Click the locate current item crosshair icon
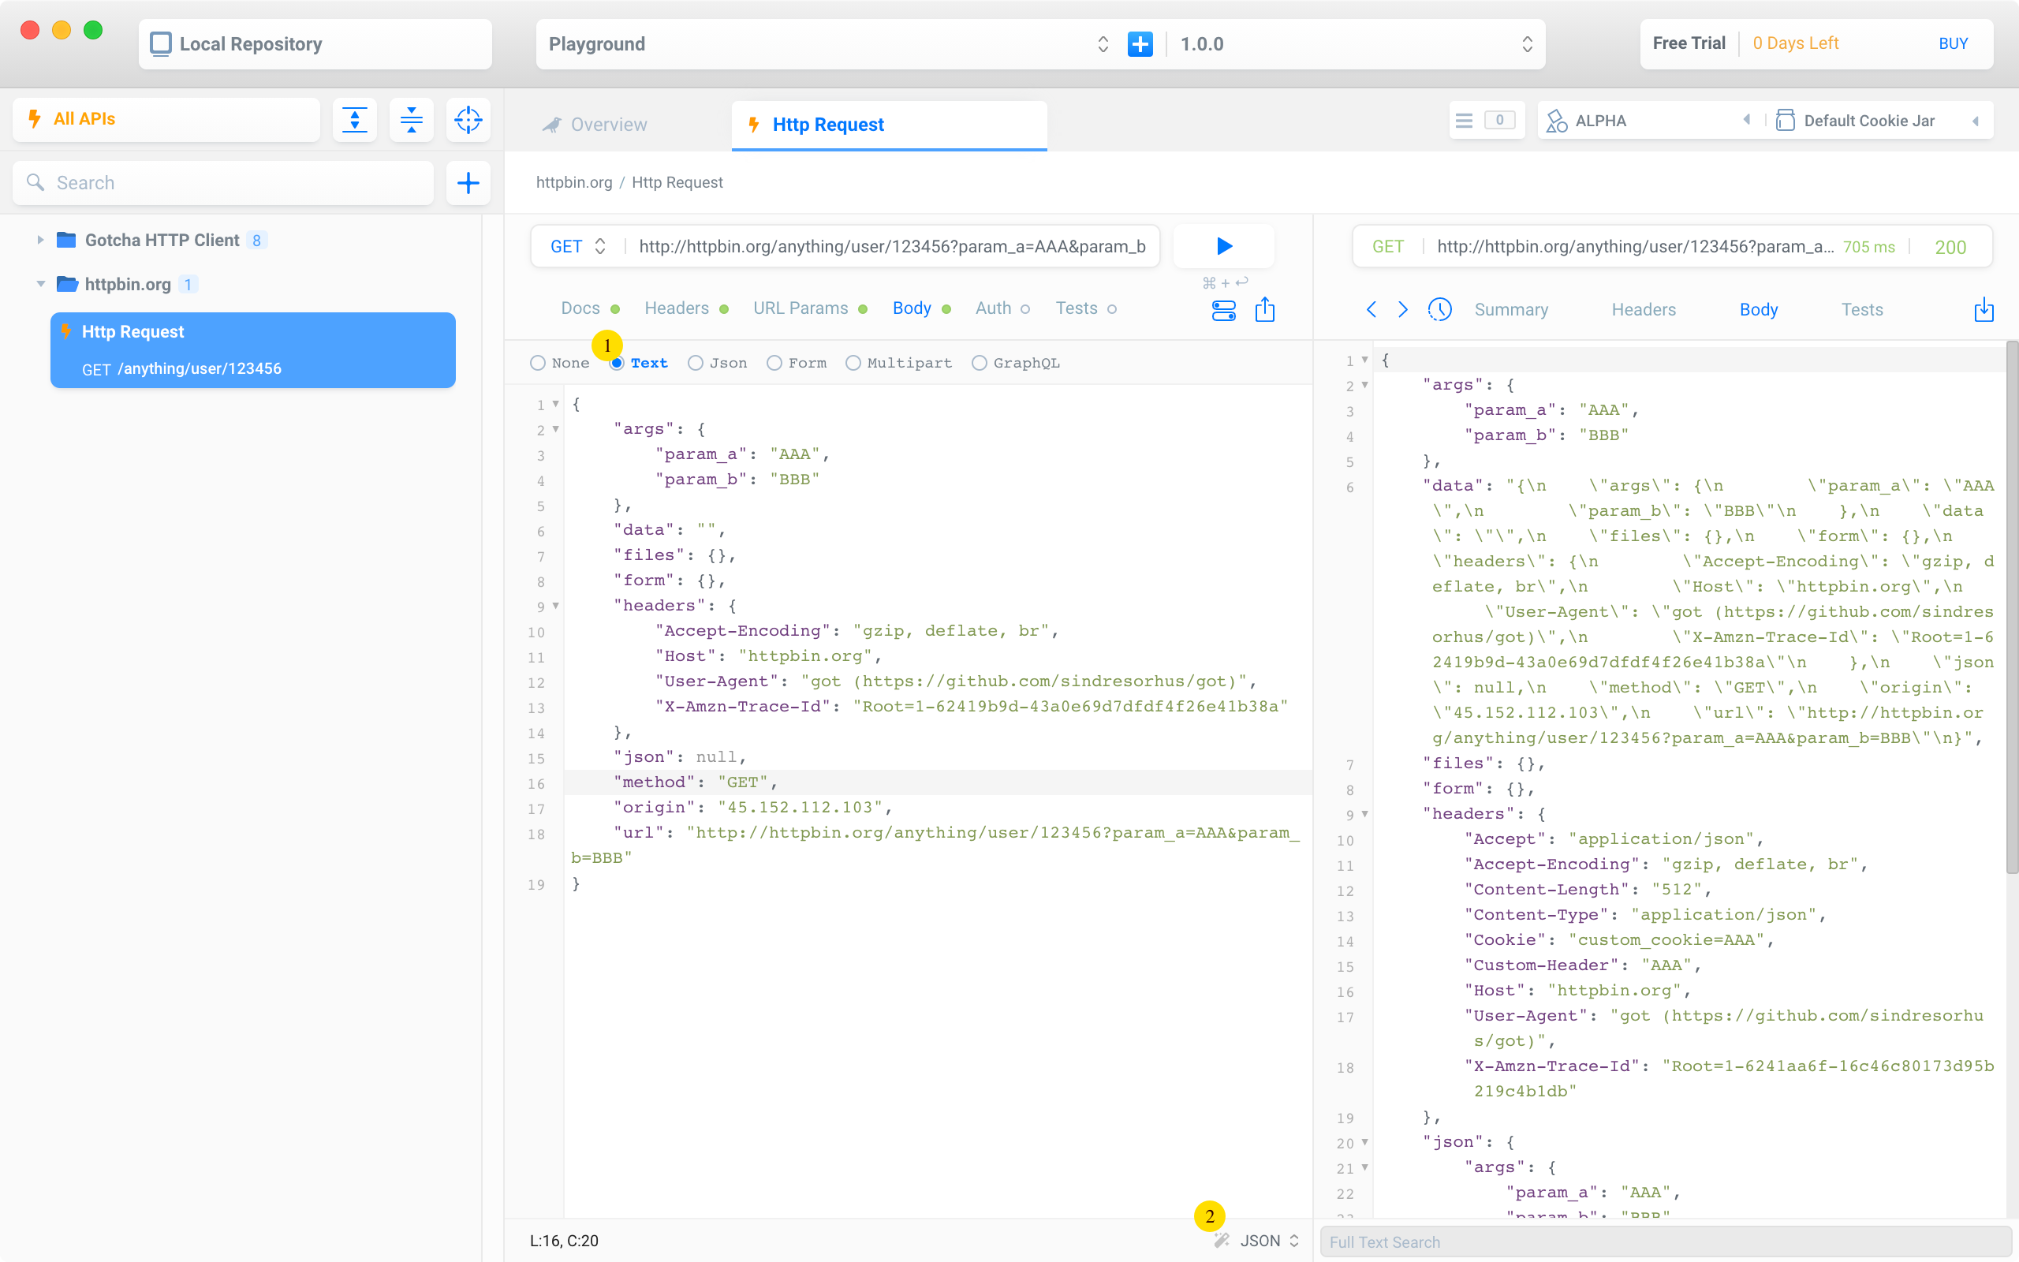This screenshot has width=2019, height=1262. [468, 120]
